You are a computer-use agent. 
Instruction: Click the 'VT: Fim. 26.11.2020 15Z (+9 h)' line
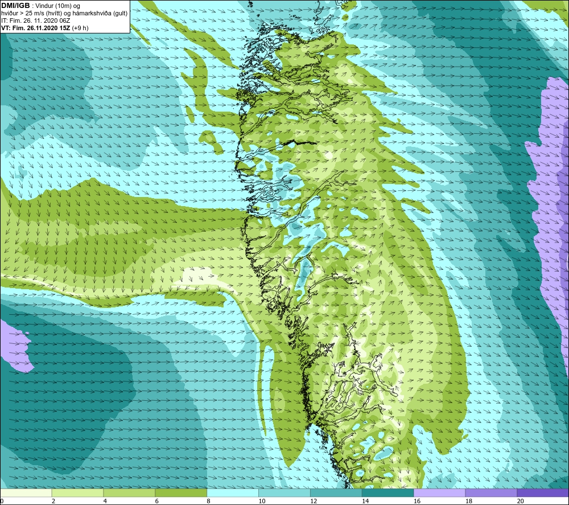pyautogui.click(x=44, y=28)
